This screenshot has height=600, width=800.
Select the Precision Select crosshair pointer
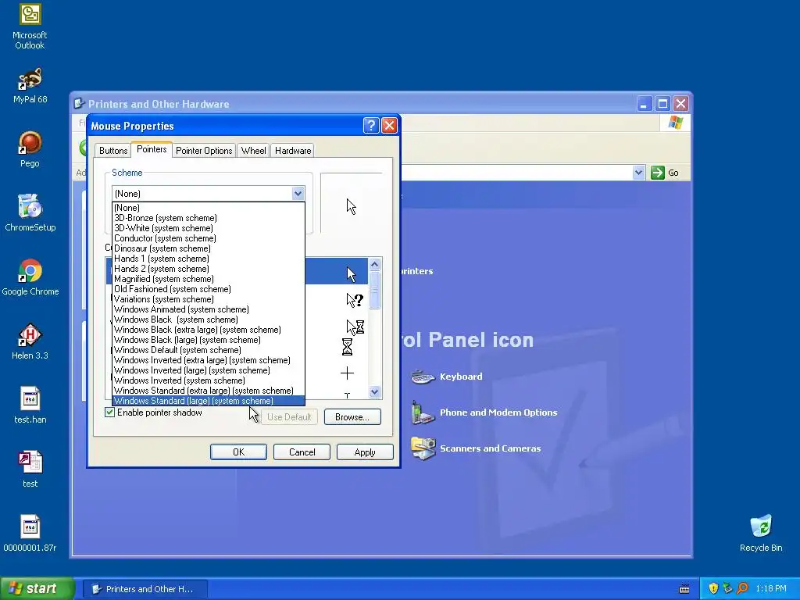click(x=347, y=373)
